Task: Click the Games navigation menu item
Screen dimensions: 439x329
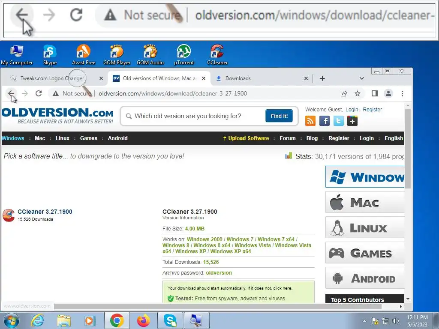Action: click(88, 138)
